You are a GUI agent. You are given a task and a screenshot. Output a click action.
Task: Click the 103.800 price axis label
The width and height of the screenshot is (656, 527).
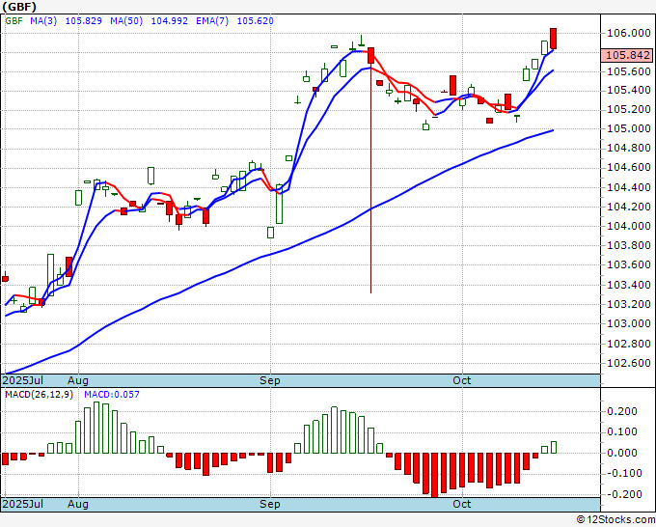click(x=629, y=245)
